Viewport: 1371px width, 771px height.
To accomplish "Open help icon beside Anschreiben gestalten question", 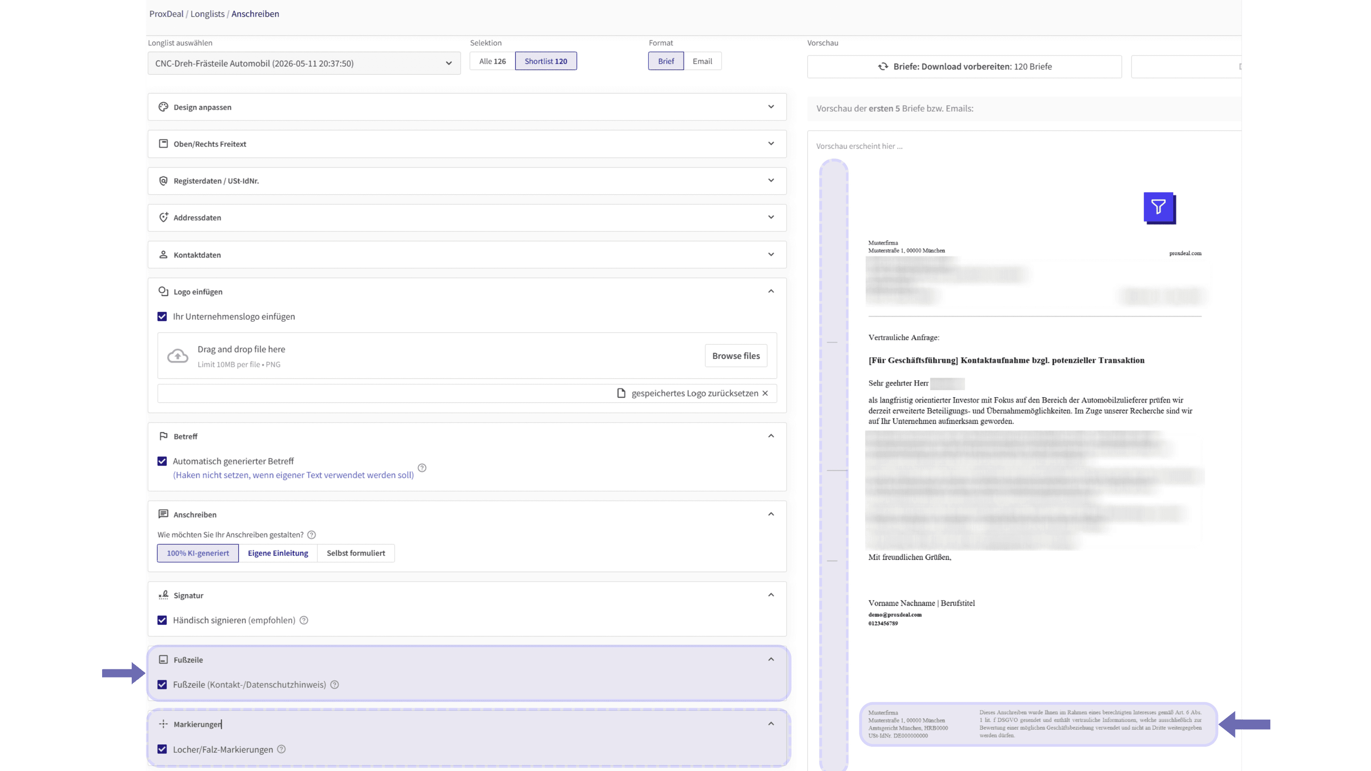I will click(x=312, y=535).
